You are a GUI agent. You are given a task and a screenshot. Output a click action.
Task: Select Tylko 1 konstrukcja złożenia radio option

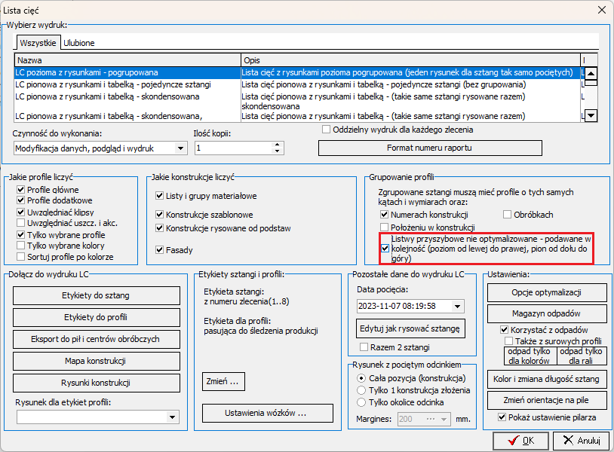(362, 390)
